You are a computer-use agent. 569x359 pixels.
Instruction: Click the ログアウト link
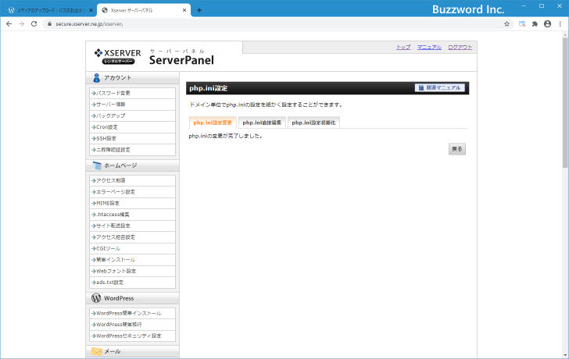pyautogui.click(x=460, y=48)
